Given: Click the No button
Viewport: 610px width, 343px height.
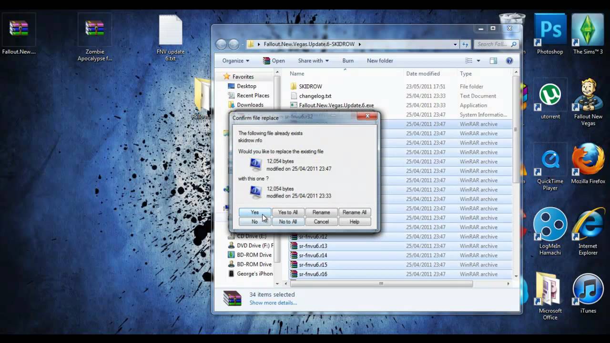Looking at the screenshot, I should click(254, 222).
